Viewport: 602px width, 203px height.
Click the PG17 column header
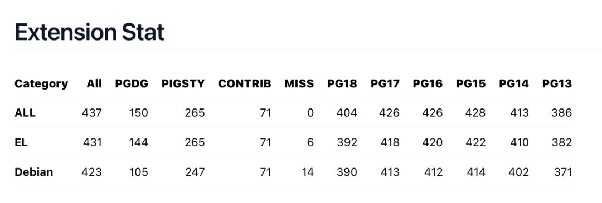pos(385,83)
